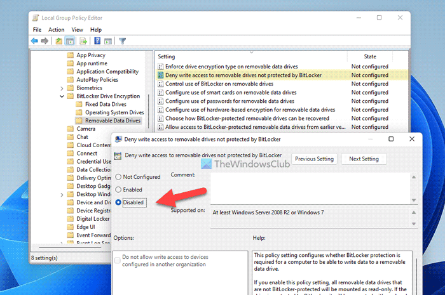The image size is (445, 295).
Task: Click policy icon beside Configure use of smart cards
Action: [x=161, y=93]
